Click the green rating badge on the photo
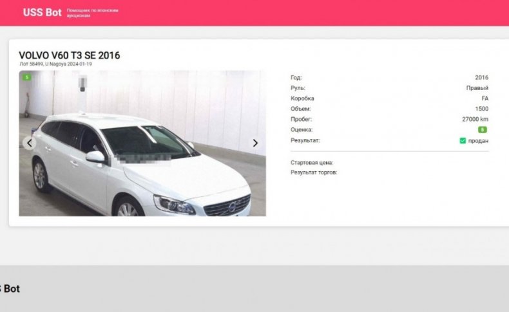 [x=27, y=77]
